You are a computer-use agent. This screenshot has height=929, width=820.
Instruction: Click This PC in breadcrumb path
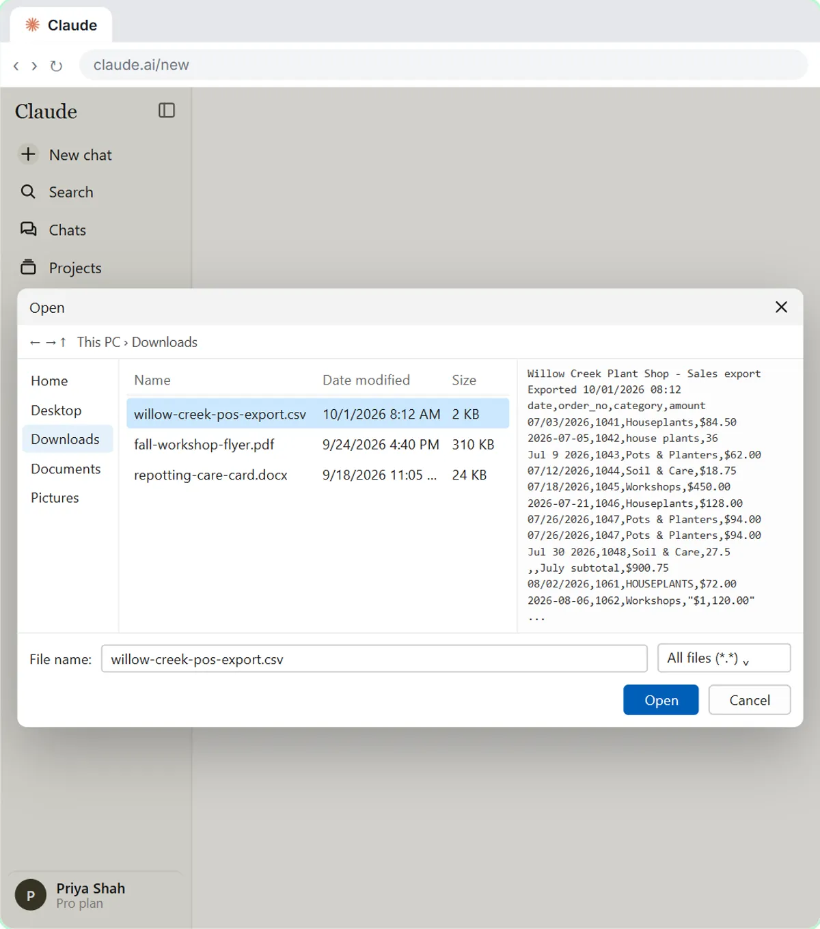click(98, 342)
